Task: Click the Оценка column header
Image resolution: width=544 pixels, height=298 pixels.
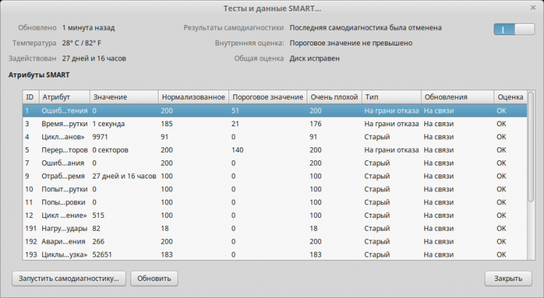Action: pyautogui.click(x=510, y=97)
